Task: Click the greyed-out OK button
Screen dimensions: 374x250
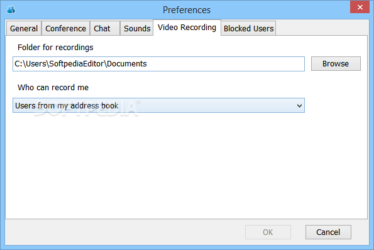Action: 268,232
